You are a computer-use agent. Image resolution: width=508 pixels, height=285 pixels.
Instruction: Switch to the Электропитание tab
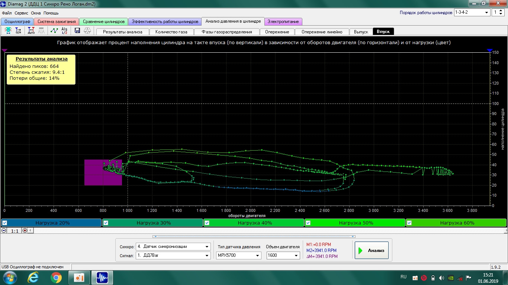point(283,22)
